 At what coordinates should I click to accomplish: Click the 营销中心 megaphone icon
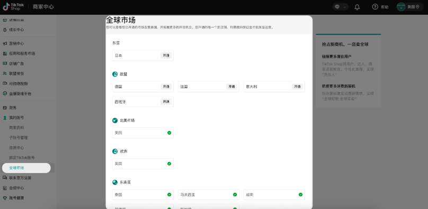[x=5, y=43]
